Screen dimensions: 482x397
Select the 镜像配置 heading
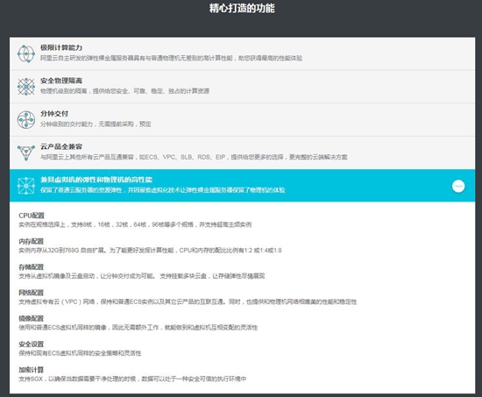(31, 318)
